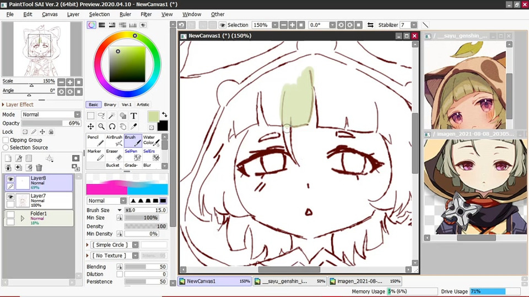Click the black background color swatch
The image size is (529, 297).
pyautogui.click(x=162, y=125)
